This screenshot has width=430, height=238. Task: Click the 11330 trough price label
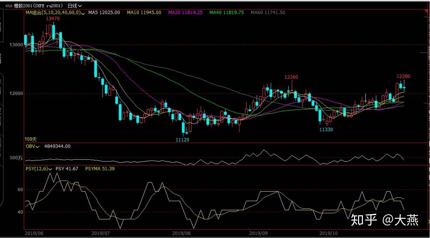point(326,129)
